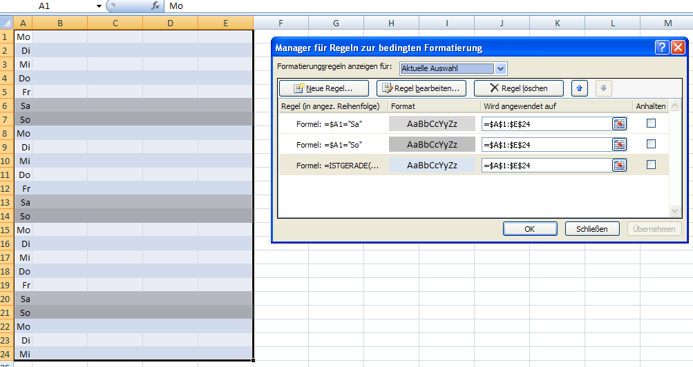Image resolution: width=693 pixels, height=367 pixels.
Task: Click the rule list scrollbar down arrow
Action: (674, 211)
